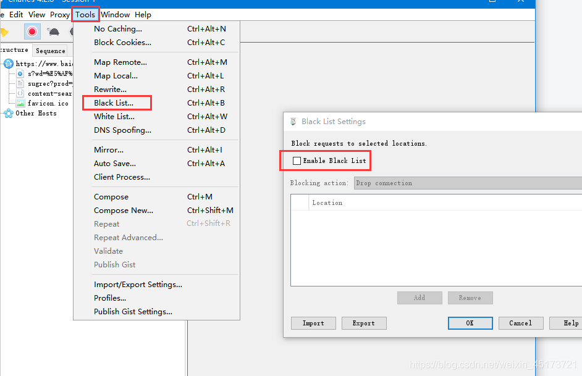Toggle the red record button in toolbar
Screen dimensions: 582x376
click(32, 31)
